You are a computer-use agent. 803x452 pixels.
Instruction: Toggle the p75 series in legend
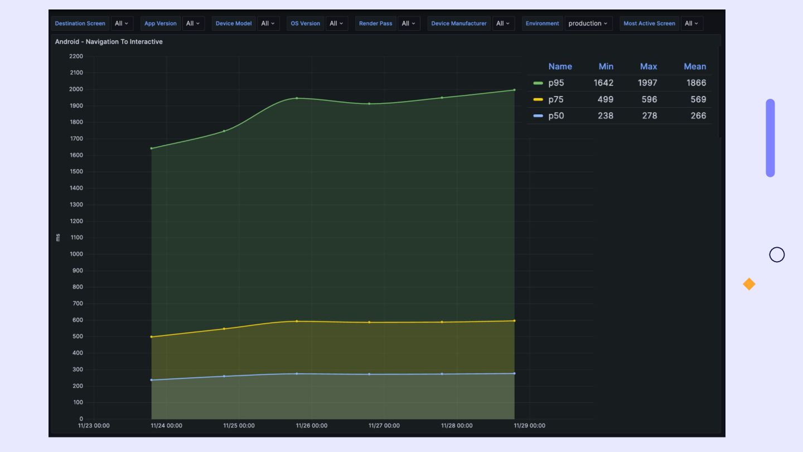[556, 99]
